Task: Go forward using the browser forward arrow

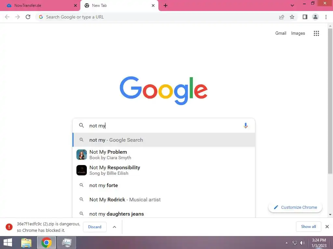Action: point(18,17)
